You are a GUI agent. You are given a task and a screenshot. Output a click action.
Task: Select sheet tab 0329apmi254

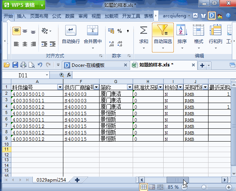[x=51, y=180]
